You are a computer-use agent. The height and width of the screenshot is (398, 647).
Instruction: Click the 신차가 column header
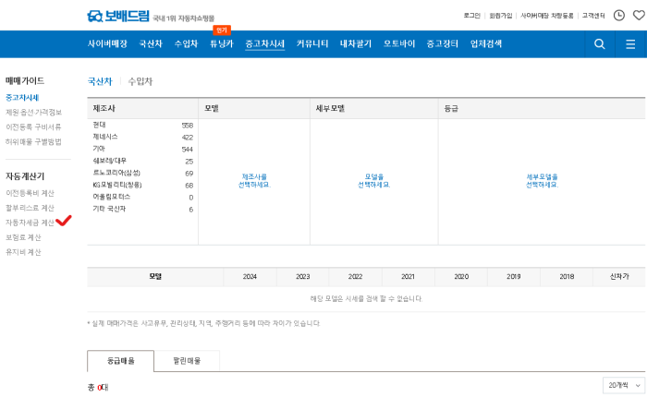pos(619,277)
